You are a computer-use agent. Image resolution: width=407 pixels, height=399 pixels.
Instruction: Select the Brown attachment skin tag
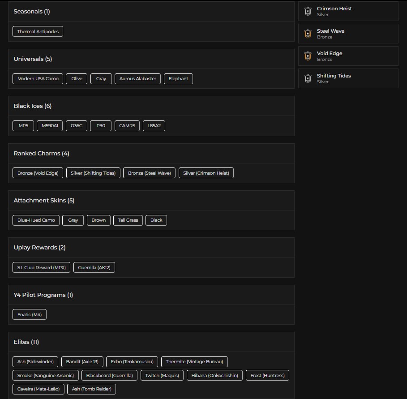point(99,220)
